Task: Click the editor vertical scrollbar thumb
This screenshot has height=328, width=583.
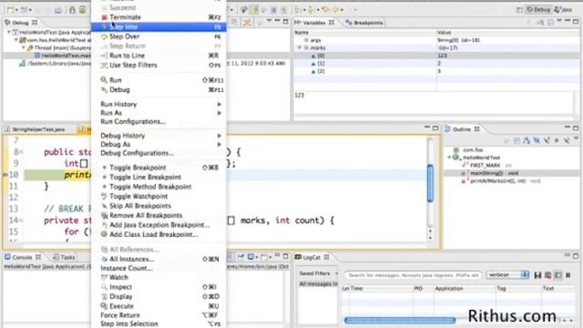Action: (430, 183)
